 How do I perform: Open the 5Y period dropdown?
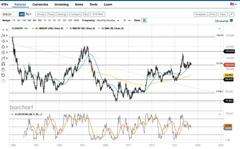point(127,20)
